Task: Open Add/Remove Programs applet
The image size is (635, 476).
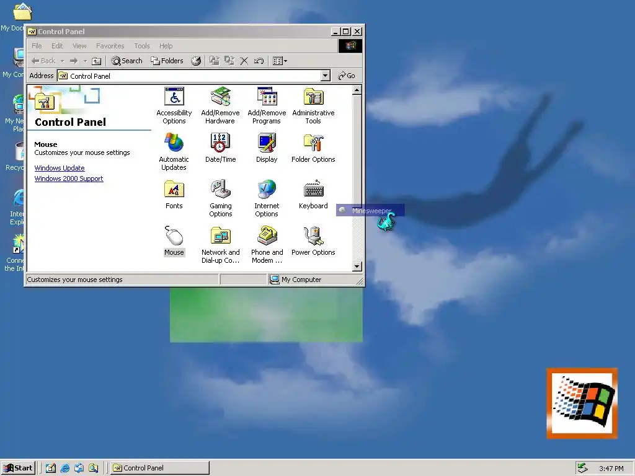Action: (267, 105)
